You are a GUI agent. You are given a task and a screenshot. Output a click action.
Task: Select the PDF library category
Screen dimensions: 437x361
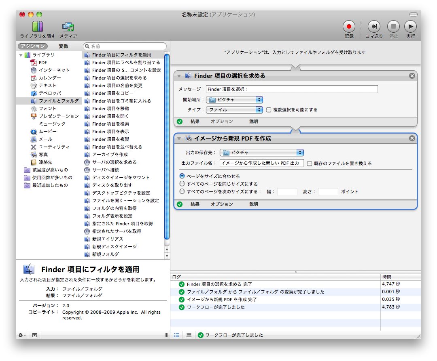coord(42,63)
